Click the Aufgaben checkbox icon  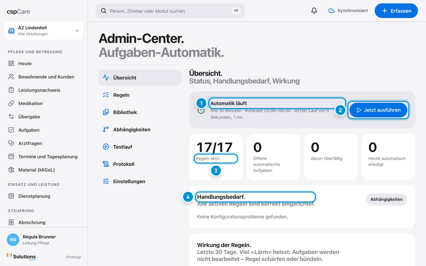pos(11,130)
